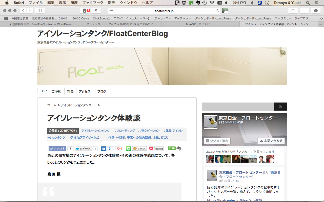Click the sidebar search text field
Image resolution: width=324 pixels, height=202 pixels.
point(238,107)
